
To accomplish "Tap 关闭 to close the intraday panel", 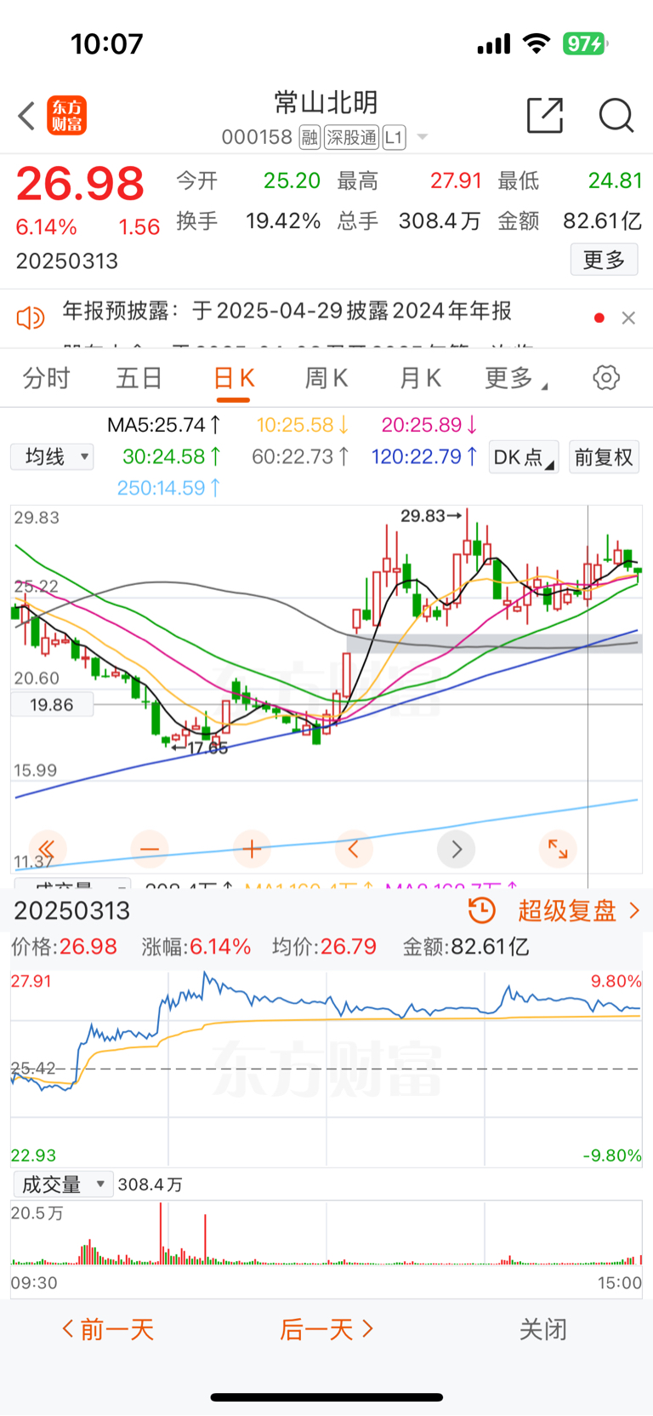I will point(543,1329).
